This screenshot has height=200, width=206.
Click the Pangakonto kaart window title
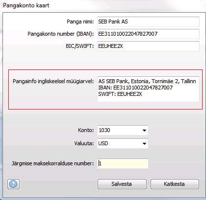(x=26, y=5)
